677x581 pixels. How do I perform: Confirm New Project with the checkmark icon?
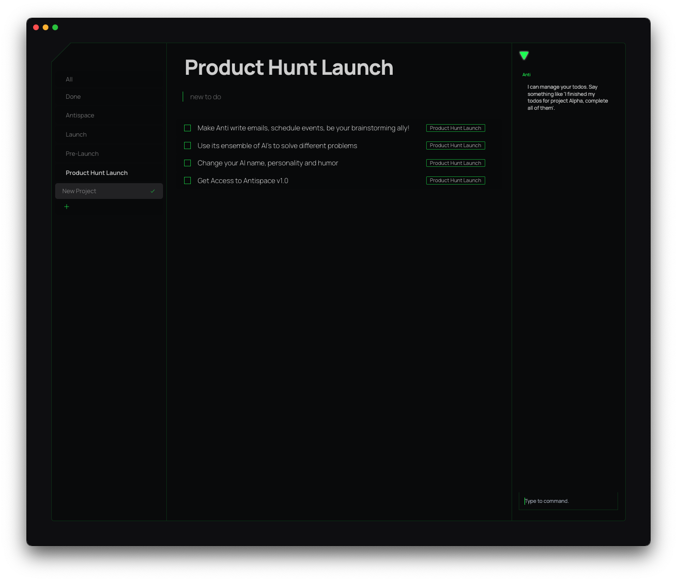pyautogui.click(x=152, y=191)
